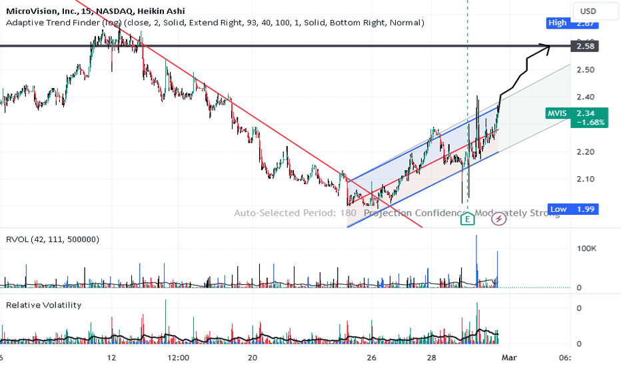Screen dimensions: 621x367
Task: Click the red lightning bolt event icon
Action: [x=498, y=219]
